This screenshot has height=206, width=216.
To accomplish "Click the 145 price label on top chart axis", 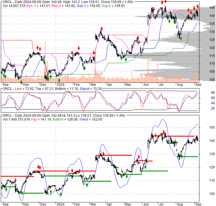I will click(x=212, y=8).
